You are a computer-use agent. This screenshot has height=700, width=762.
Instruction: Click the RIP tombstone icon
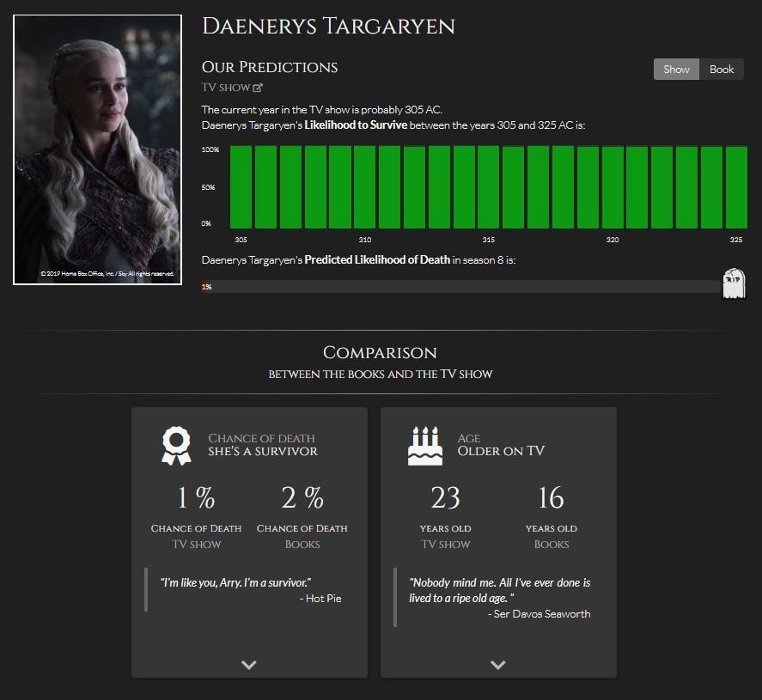pos(734,283)
